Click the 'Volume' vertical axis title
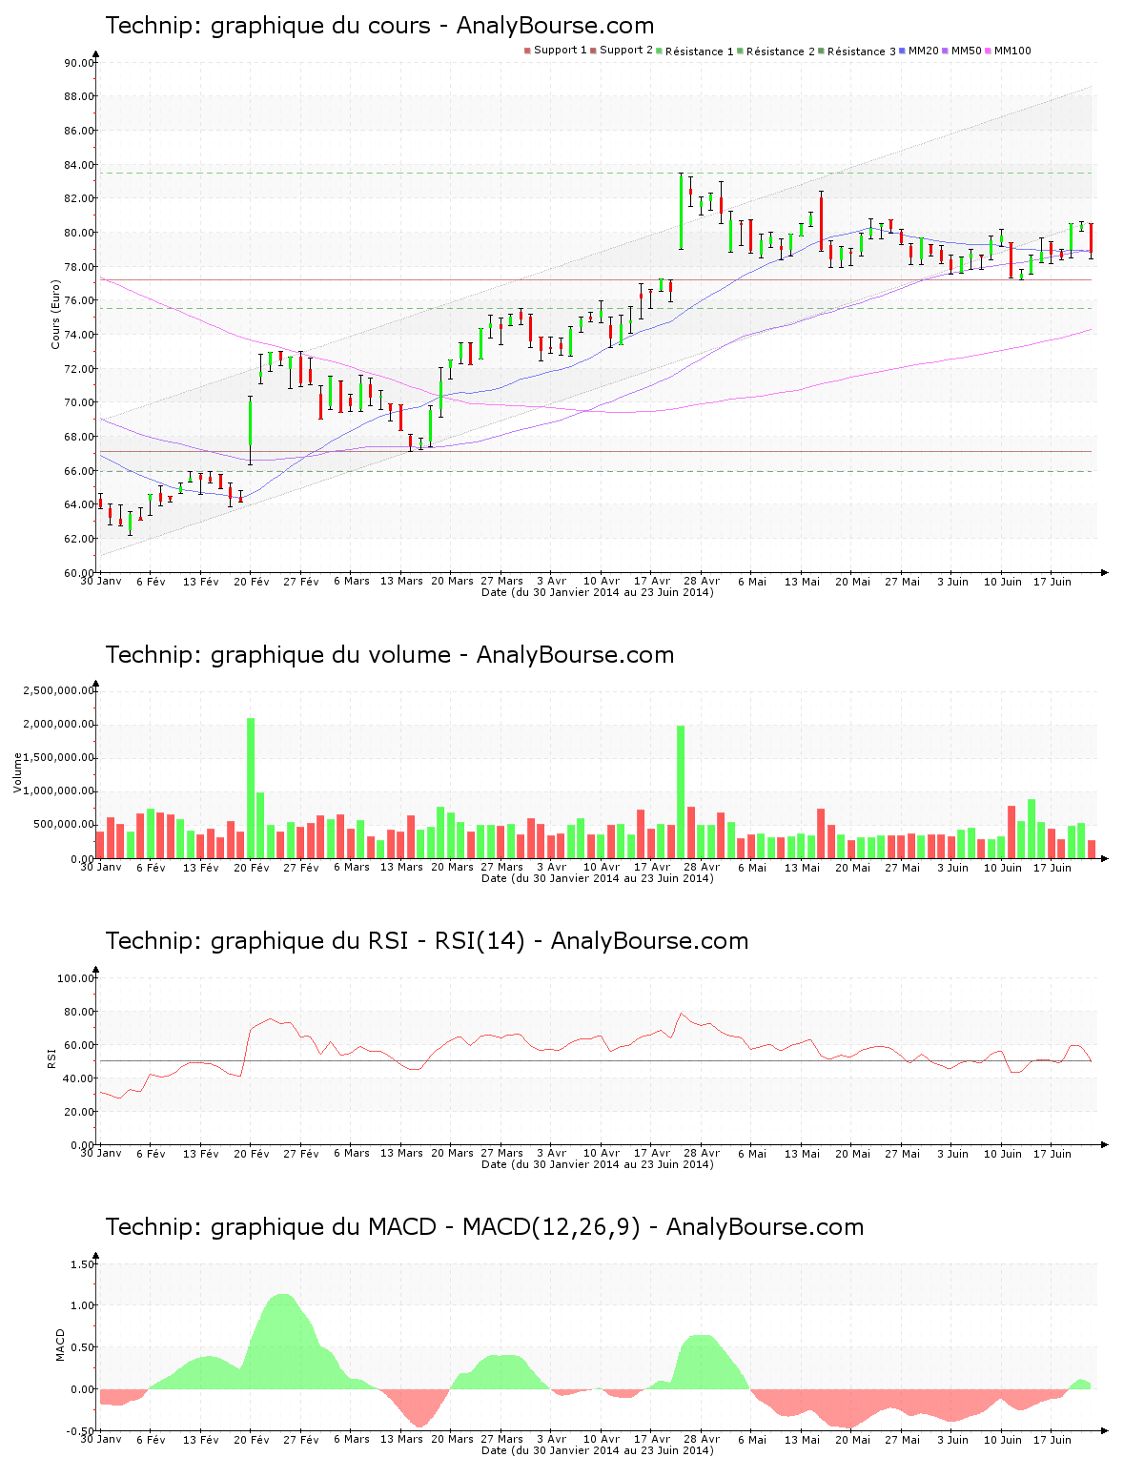 (x=17, y=772)
